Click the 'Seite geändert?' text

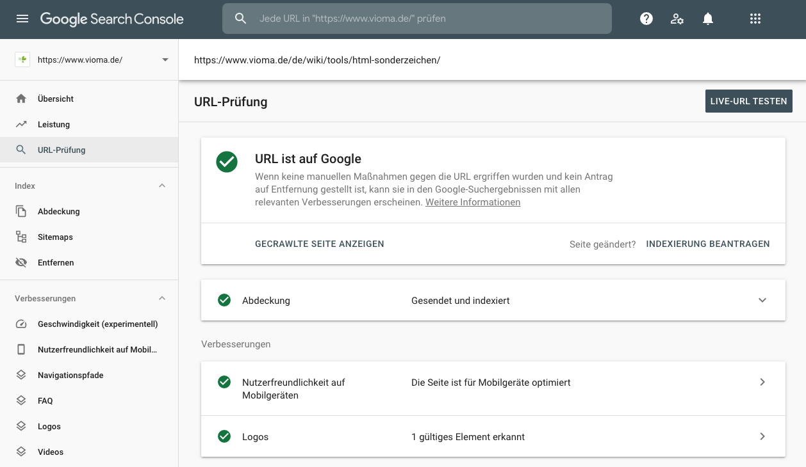pos(602,244)
